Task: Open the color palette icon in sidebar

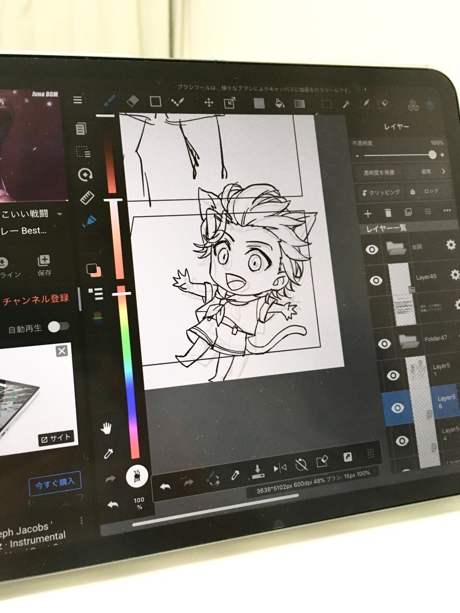Action: (98, 317)
